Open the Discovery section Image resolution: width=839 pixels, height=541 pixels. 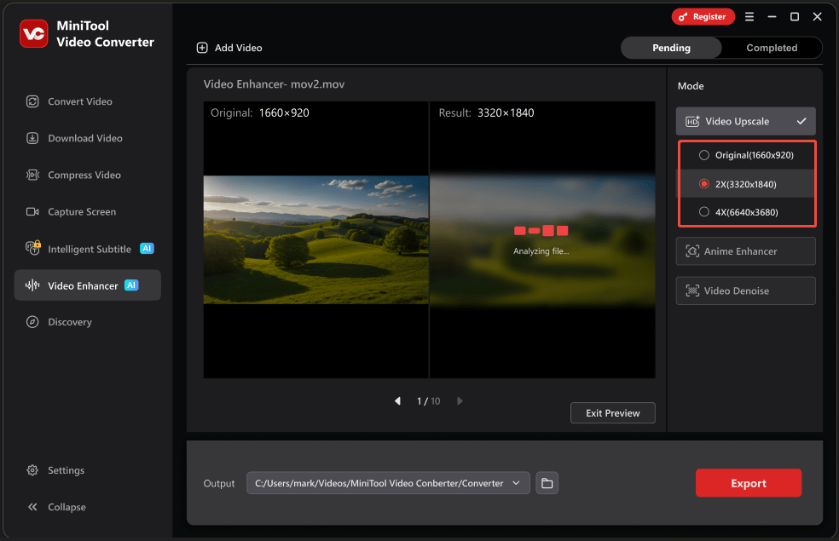71,322
